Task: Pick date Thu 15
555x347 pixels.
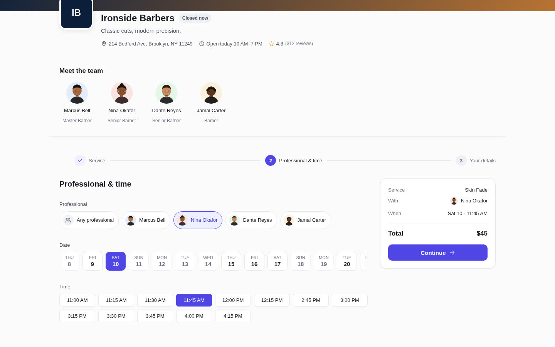Action: 231,261
